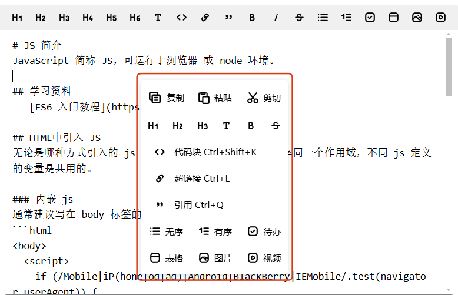Viewport: 458px width, 295px height.
Task: Click the '## 学习资料' heading text
Action: point(42,91)
